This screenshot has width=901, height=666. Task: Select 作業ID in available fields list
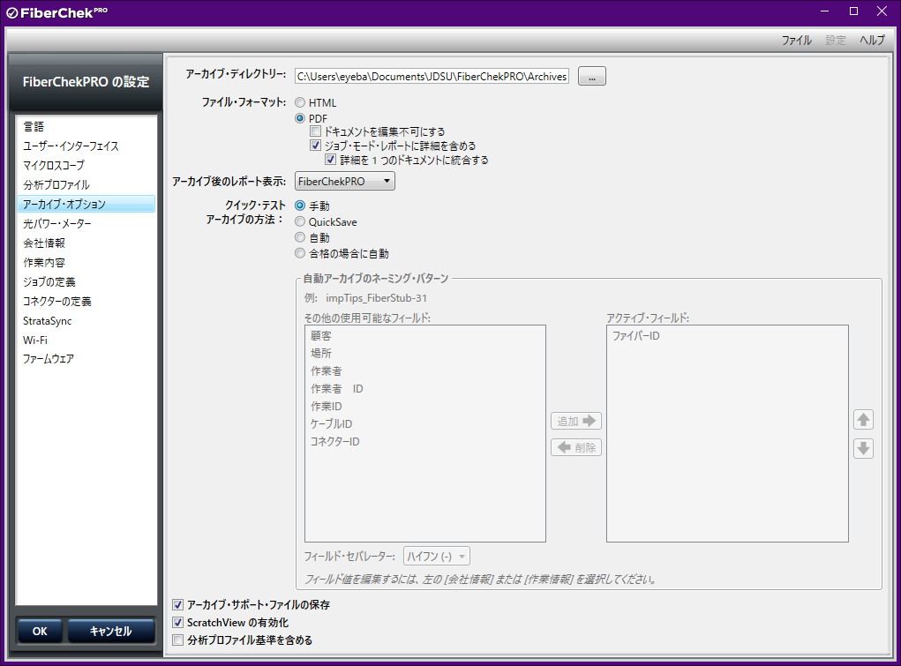click(424, 407)
